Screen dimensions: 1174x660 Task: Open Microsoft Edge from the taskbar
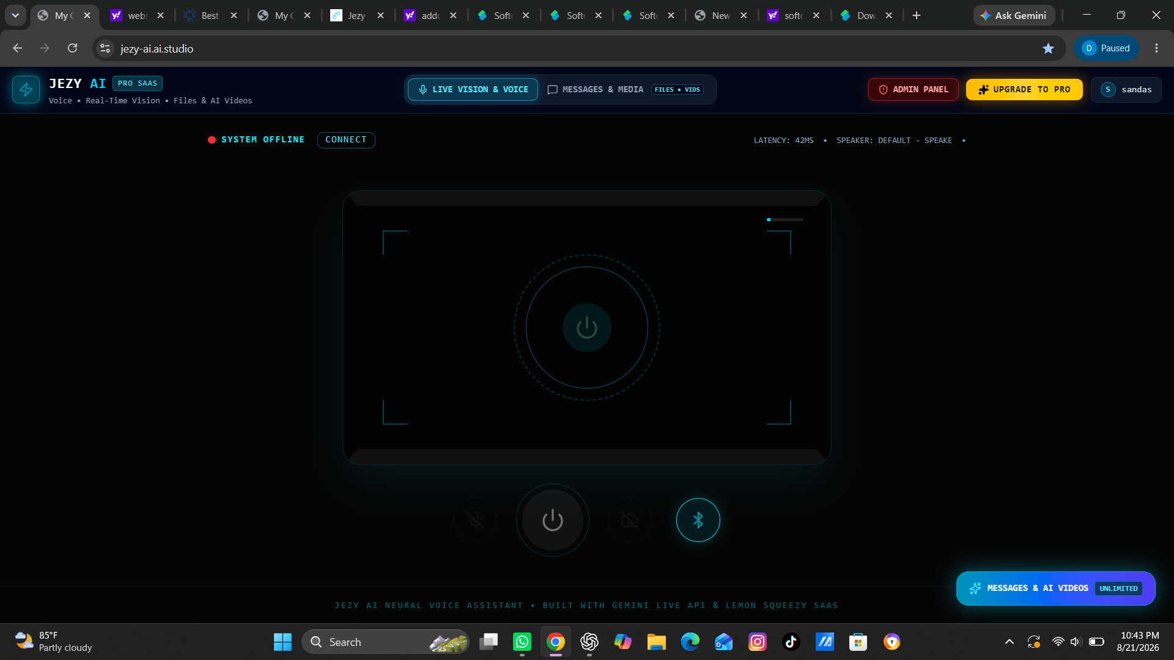[x=690, y=642]
